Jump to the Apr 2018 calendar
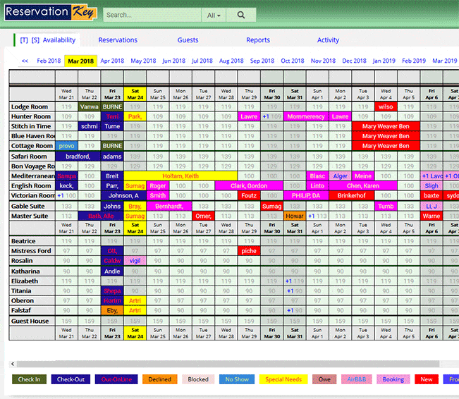459x399 pixels. click(x=112, y=61)
